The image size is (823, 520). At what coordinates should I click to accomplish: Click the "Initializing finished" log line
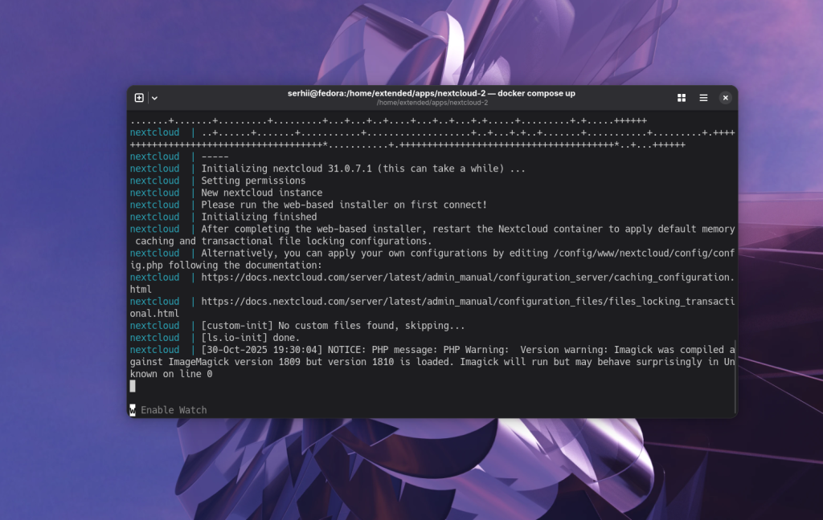pyautogui.click(x=259, y=217)
